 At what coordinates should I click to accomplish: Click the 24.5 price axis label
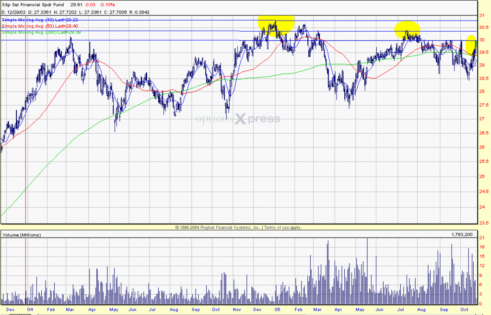tap(483, 191)
